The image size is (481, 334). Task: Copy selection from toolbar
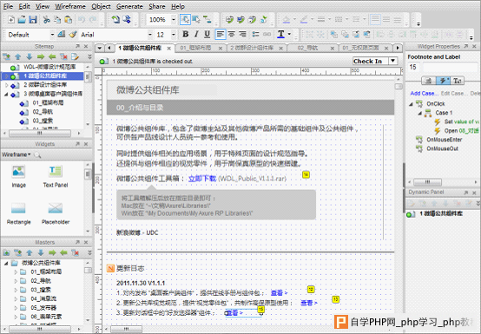point(57,20)
